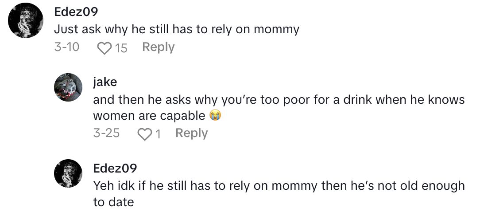Viewport: 480px width, 212px height.
Task: Like Edez09's top comment with the heart
Action: coord(104,47)
